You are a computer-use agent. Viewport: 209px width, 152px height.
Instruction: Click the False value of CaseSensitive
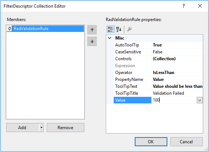[158, 52]
